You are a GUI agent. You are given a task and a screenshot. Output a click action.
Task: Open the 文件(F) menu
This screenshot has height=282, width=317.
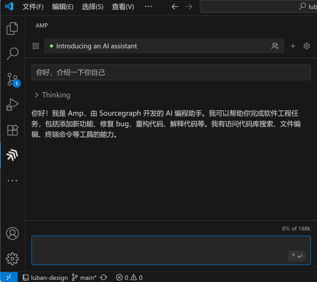33,7
